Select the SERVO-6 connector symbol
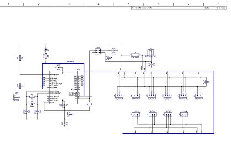This screenshot has width=231, height=145. click(x=199, y=96)
